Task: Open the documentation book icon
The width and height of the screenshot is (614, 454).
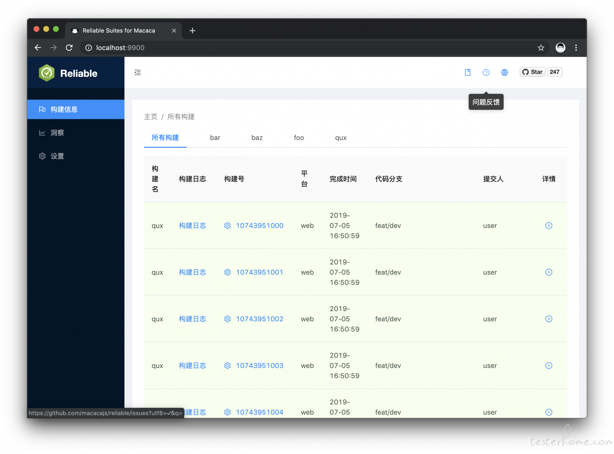Action: tap(468, 72)
